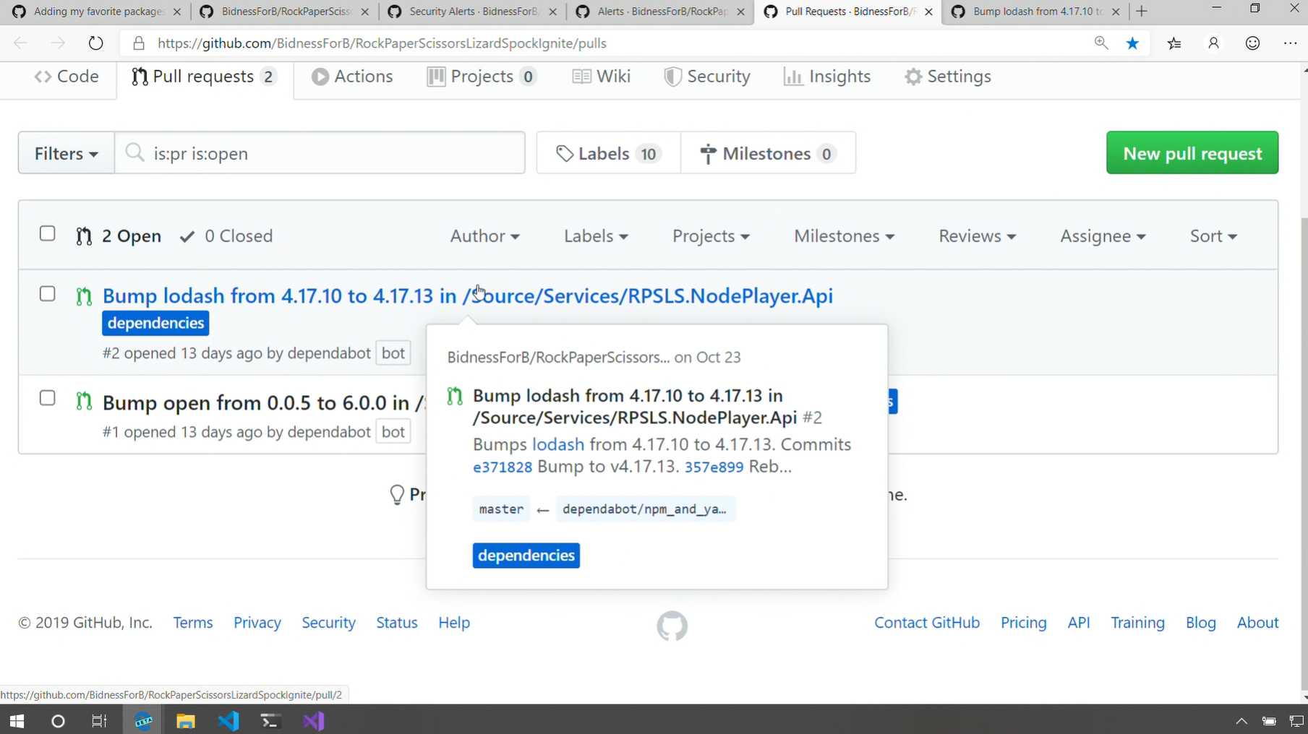Launch Visual Studio Code from taskbar
Viewport: 1308px width, 734px height.
(x=228, y=721)
